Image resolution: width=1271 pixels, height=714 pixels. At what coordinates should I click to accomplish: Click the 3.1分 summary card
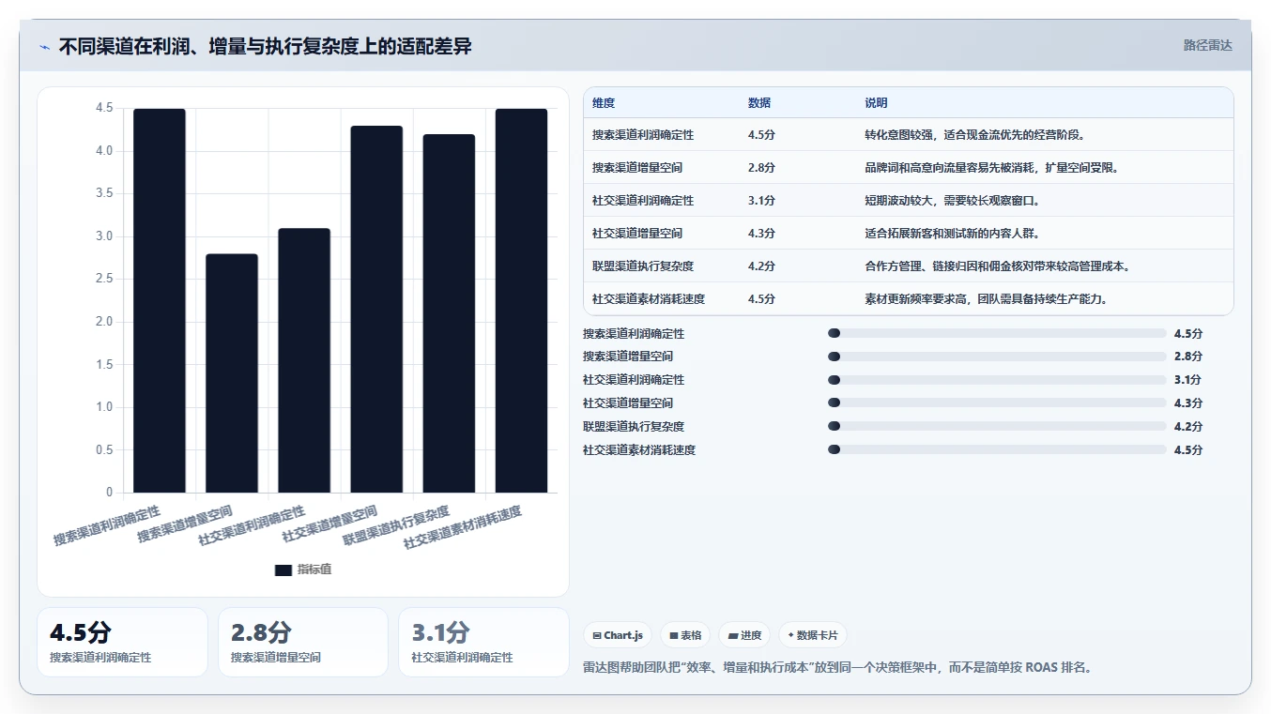pos(483,642)
